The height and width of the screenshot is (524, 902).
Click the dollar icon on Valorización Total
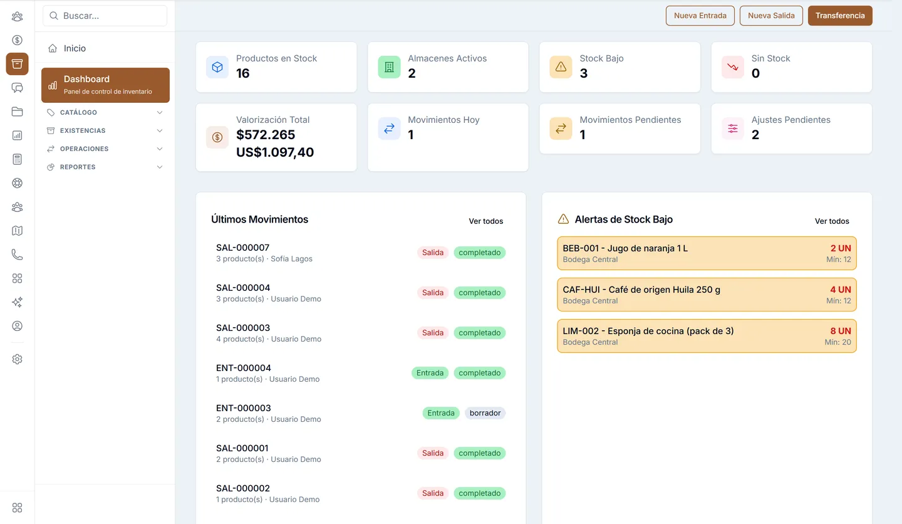217,137
